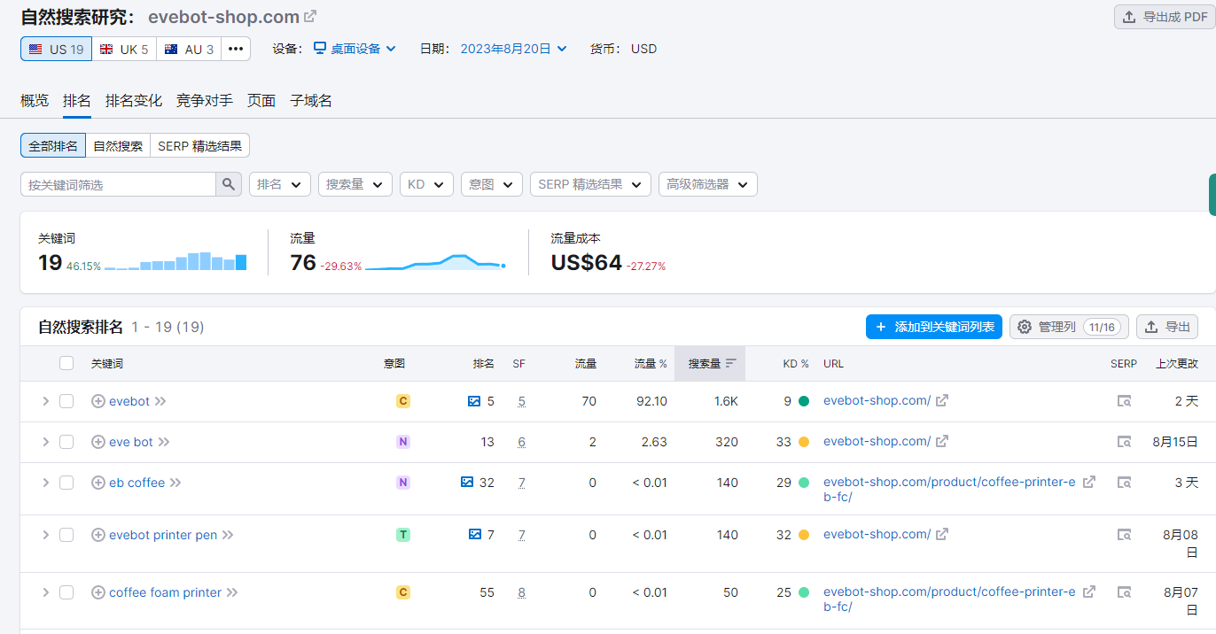Open the KD filter dropdown
The height and width of the screenshot is (634, 1216).
(x=427, y=184)
